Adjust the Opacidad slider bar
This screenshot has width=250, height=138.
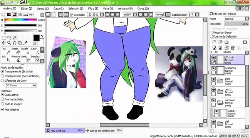(236, 24)
